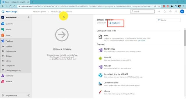
Task: Focus the top header Search box
Action: point(142,12)
